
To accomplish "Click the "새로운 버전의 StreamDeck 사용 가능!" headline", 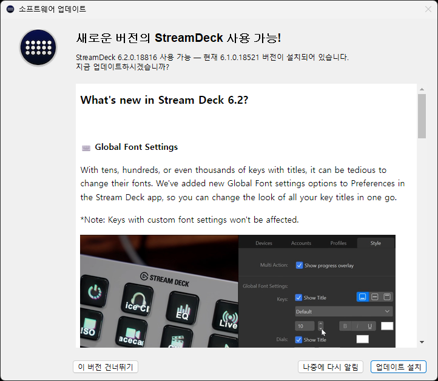I will [178, 38].
